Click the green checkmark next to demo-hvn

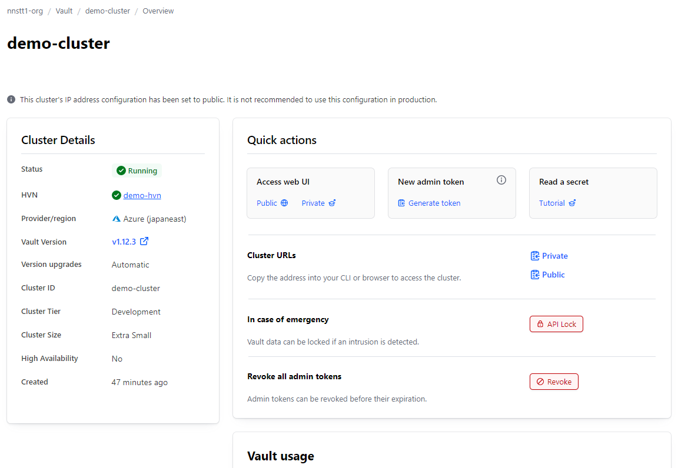tap(117, 195)
